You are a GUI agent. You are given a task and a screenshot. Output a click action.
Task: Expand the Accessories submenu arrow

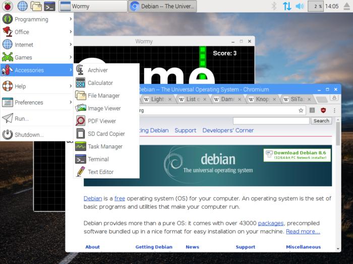click(x=71, y=70)
